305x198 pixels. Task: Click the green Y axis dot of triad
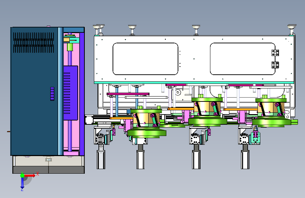[x=22, y=175]
